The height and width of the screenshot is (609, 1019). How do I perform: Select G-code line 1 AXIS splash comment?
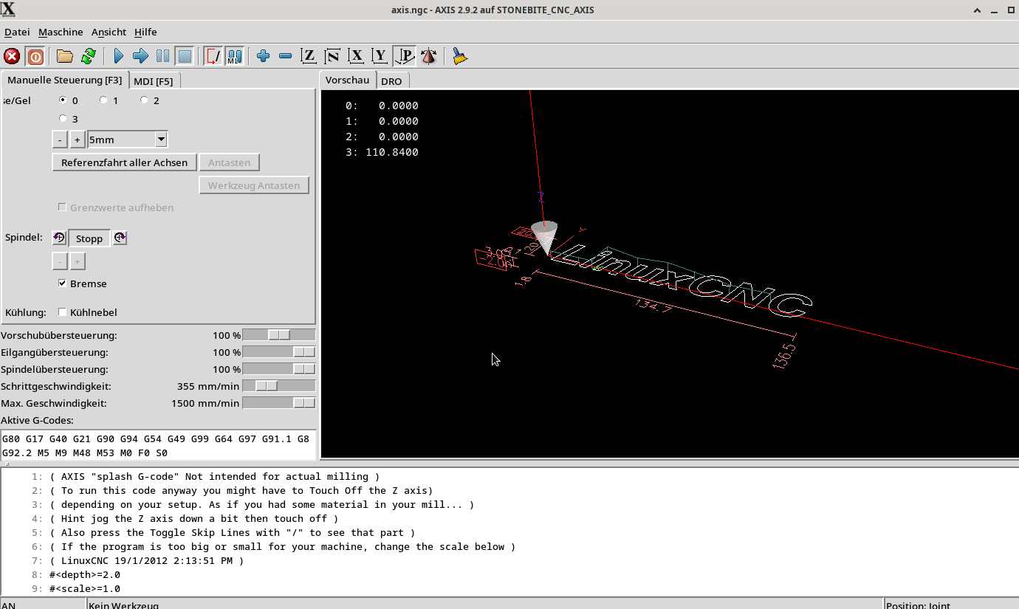coord(215,477)
